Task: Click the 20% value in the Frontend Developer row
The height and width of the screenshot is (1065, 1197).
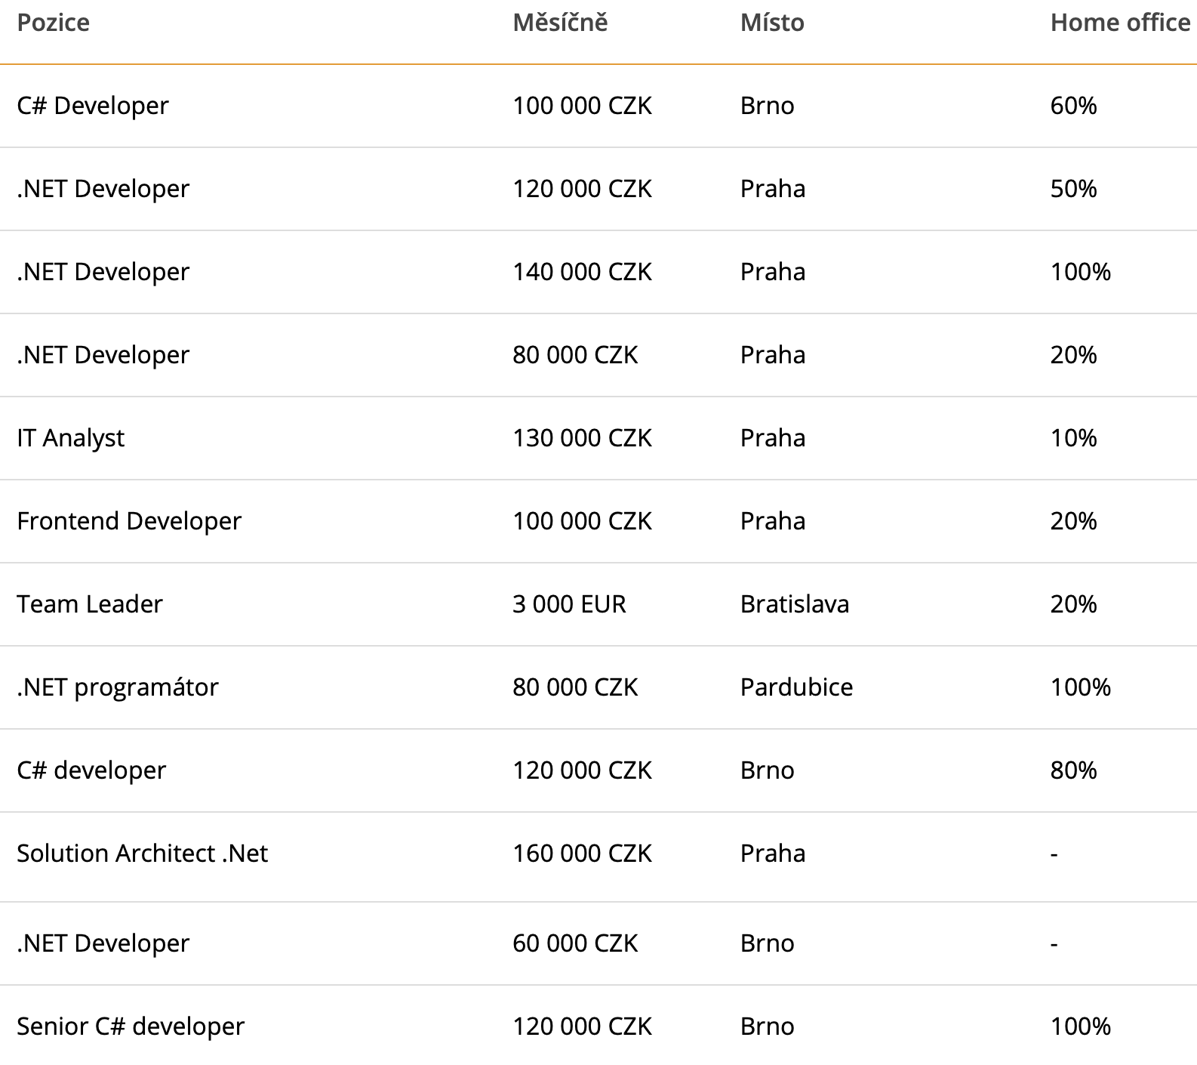Action: click(x=1073, y=521)
